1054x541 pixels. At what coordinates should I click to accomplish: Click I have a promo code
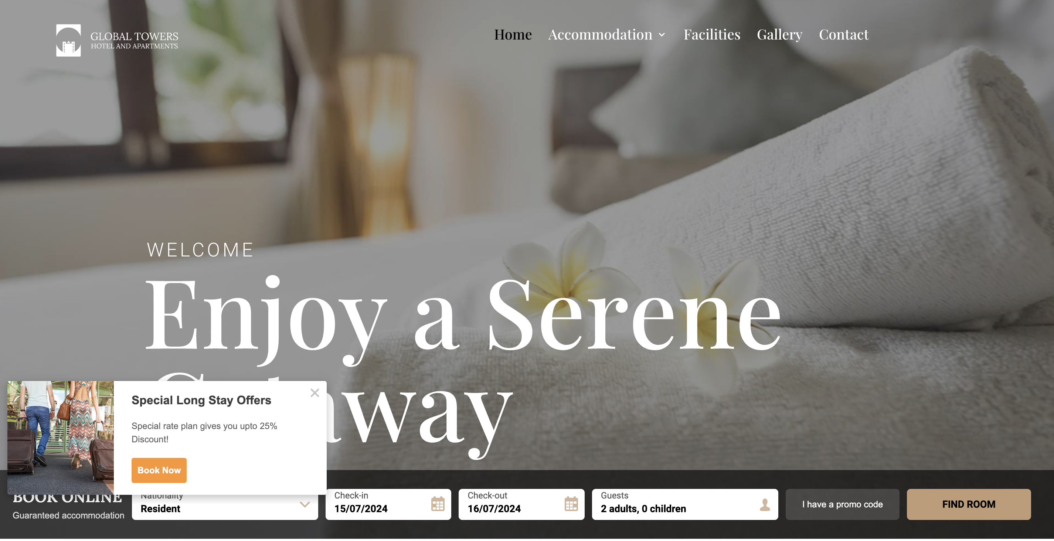click(842, 504)
